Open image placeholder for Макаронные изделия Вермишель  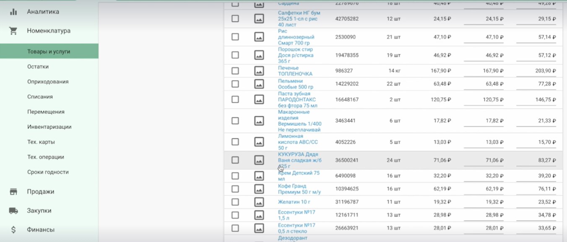click(x=259, y=121)
